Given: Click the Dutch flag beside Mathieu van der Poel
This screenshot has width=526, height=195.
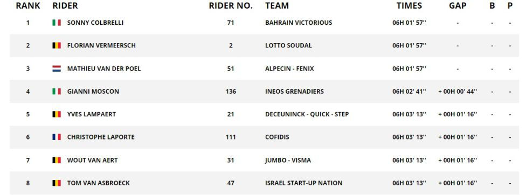Looking at the screenshot, I should [x=57, y=69].
